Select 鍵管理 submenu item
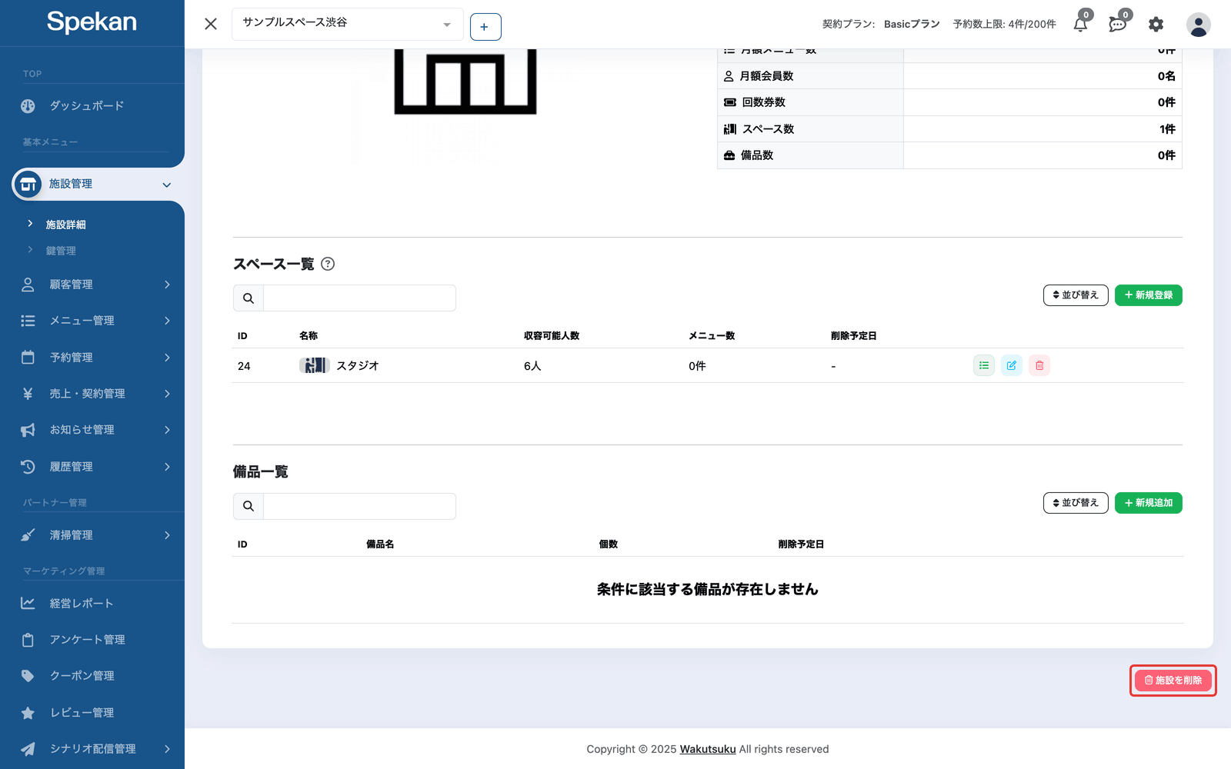This screenshot has width=1231, height=769. click(x=61, y=251)
